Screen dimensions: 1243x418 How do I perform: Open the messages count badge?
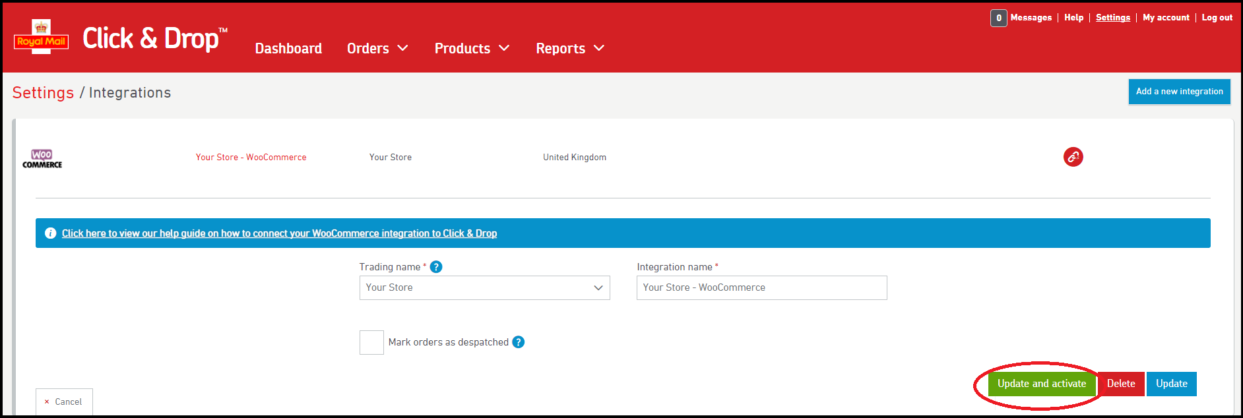[998, 18]
